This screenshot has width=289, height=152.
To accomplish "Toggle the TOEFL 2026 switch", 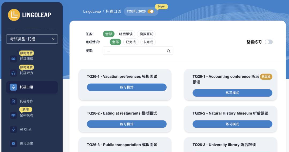I will pos(151,11).
